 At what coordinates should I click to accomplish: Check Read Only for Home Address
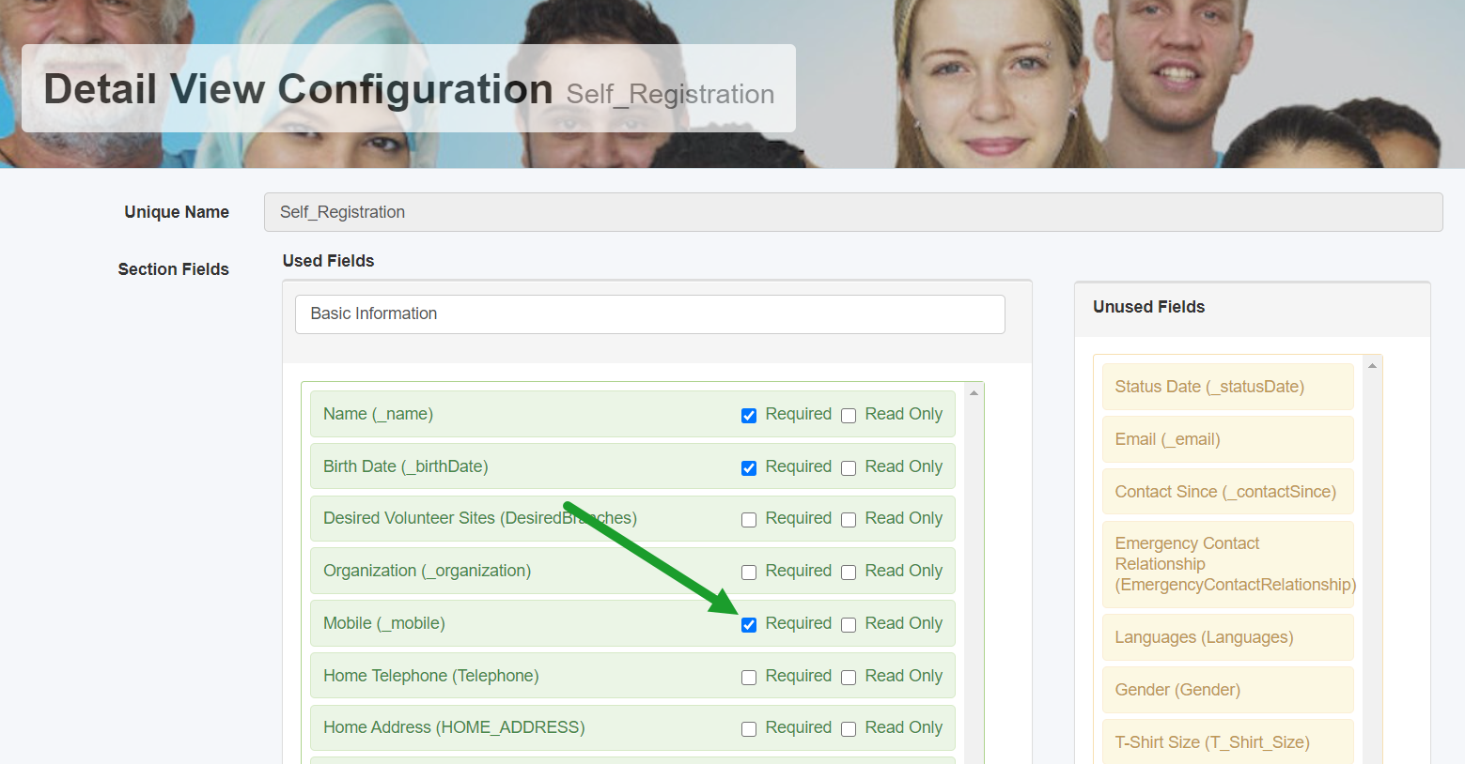coord(849,729)
